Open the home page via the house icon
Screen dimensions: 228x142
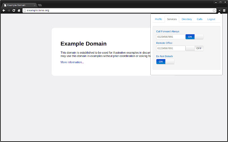click(19, 10)
